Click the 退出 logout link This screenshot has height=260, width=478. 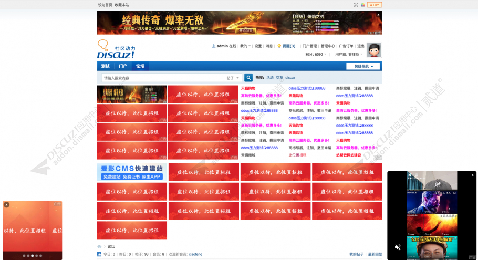(361, 46)
